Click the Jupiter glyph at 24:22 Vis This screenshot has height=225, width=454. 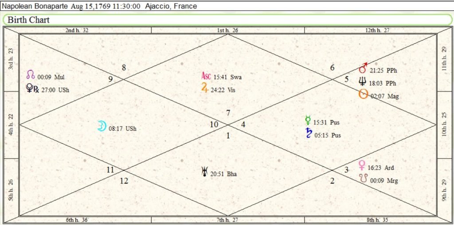[x=205, y=88]
